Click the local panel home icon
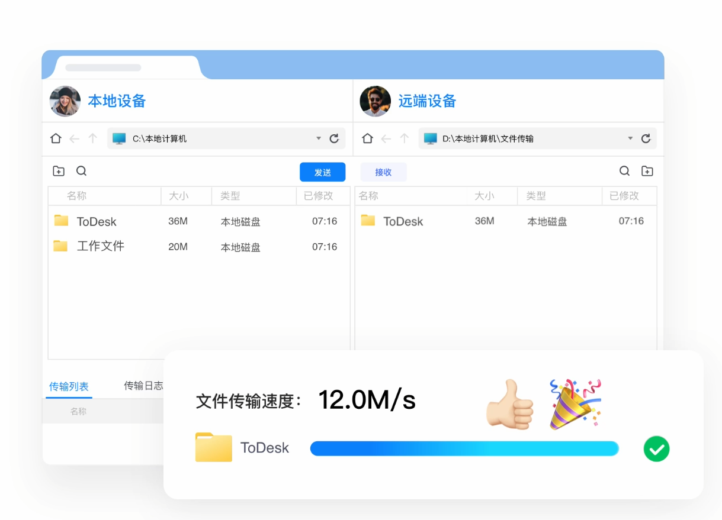The image size is (722, 520). point(56,138)
